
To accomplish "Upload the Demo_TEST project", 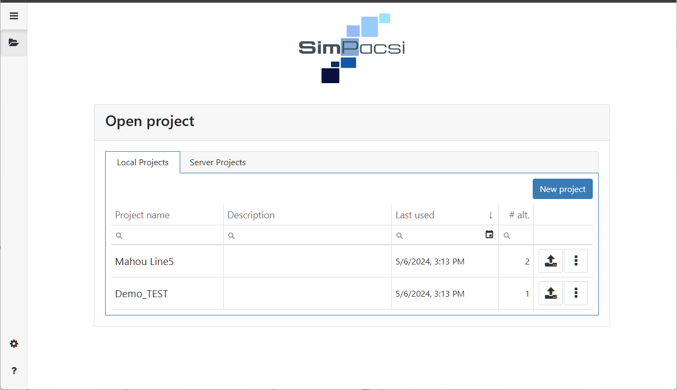I will pos(550,293).
